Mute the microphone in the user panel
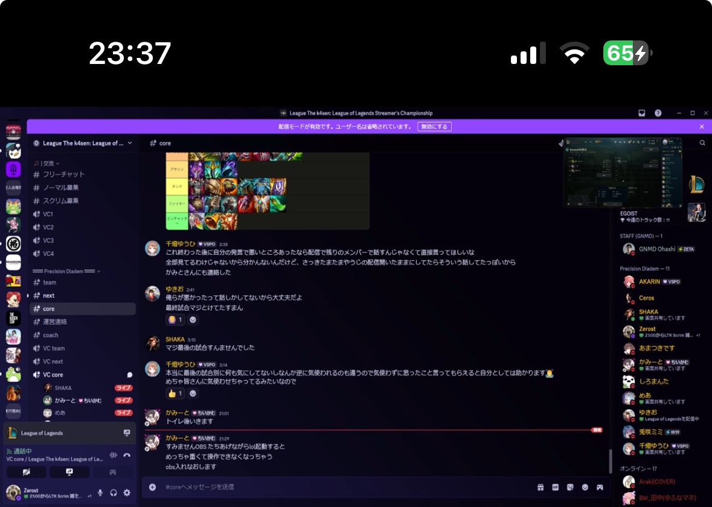The width and height of the screenshot is (712, 507). coord(100,493)
